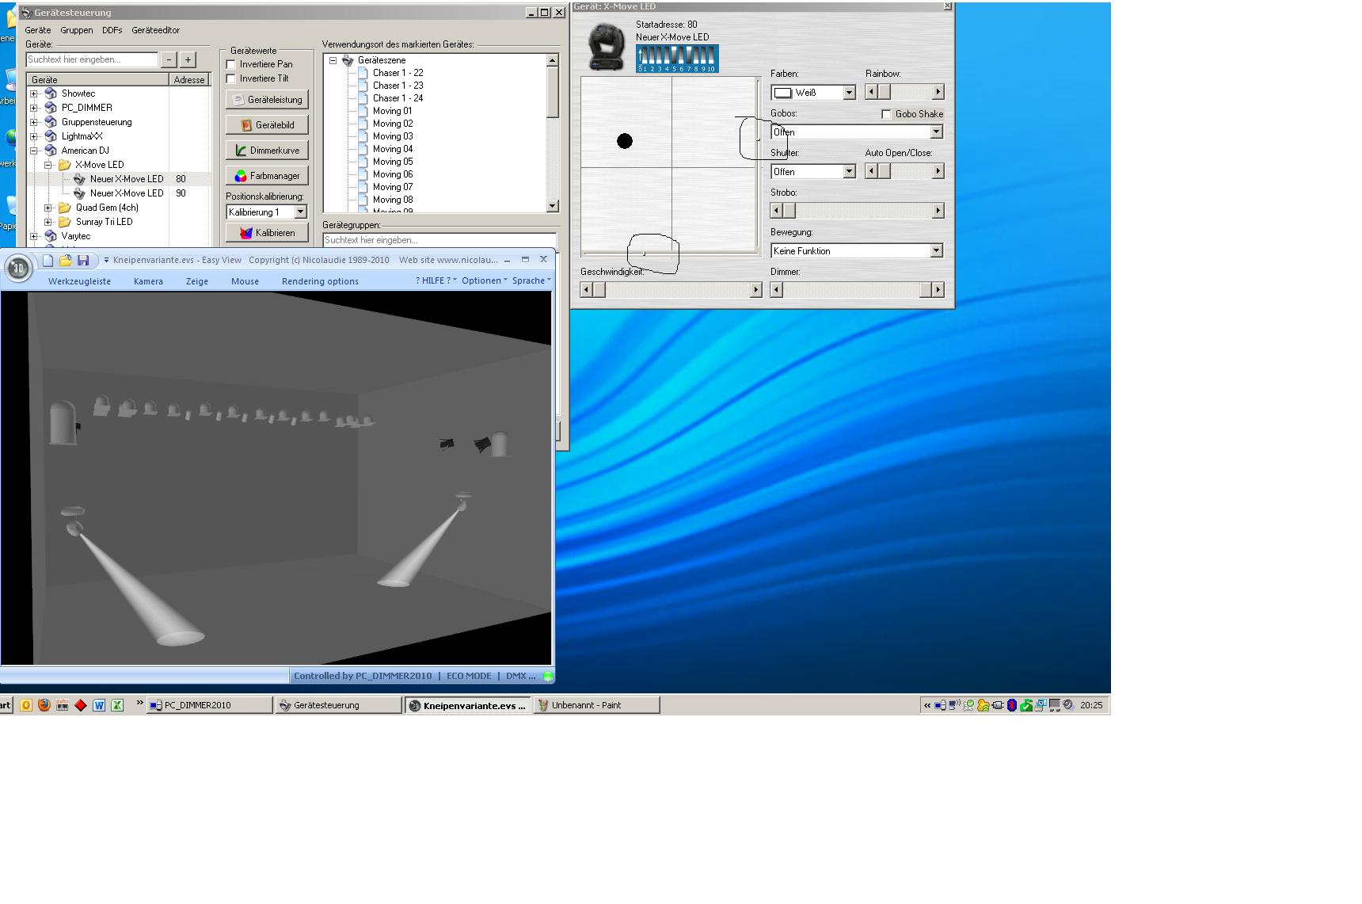Open the Optionen dropdown in Easy View

pos(484,280)
